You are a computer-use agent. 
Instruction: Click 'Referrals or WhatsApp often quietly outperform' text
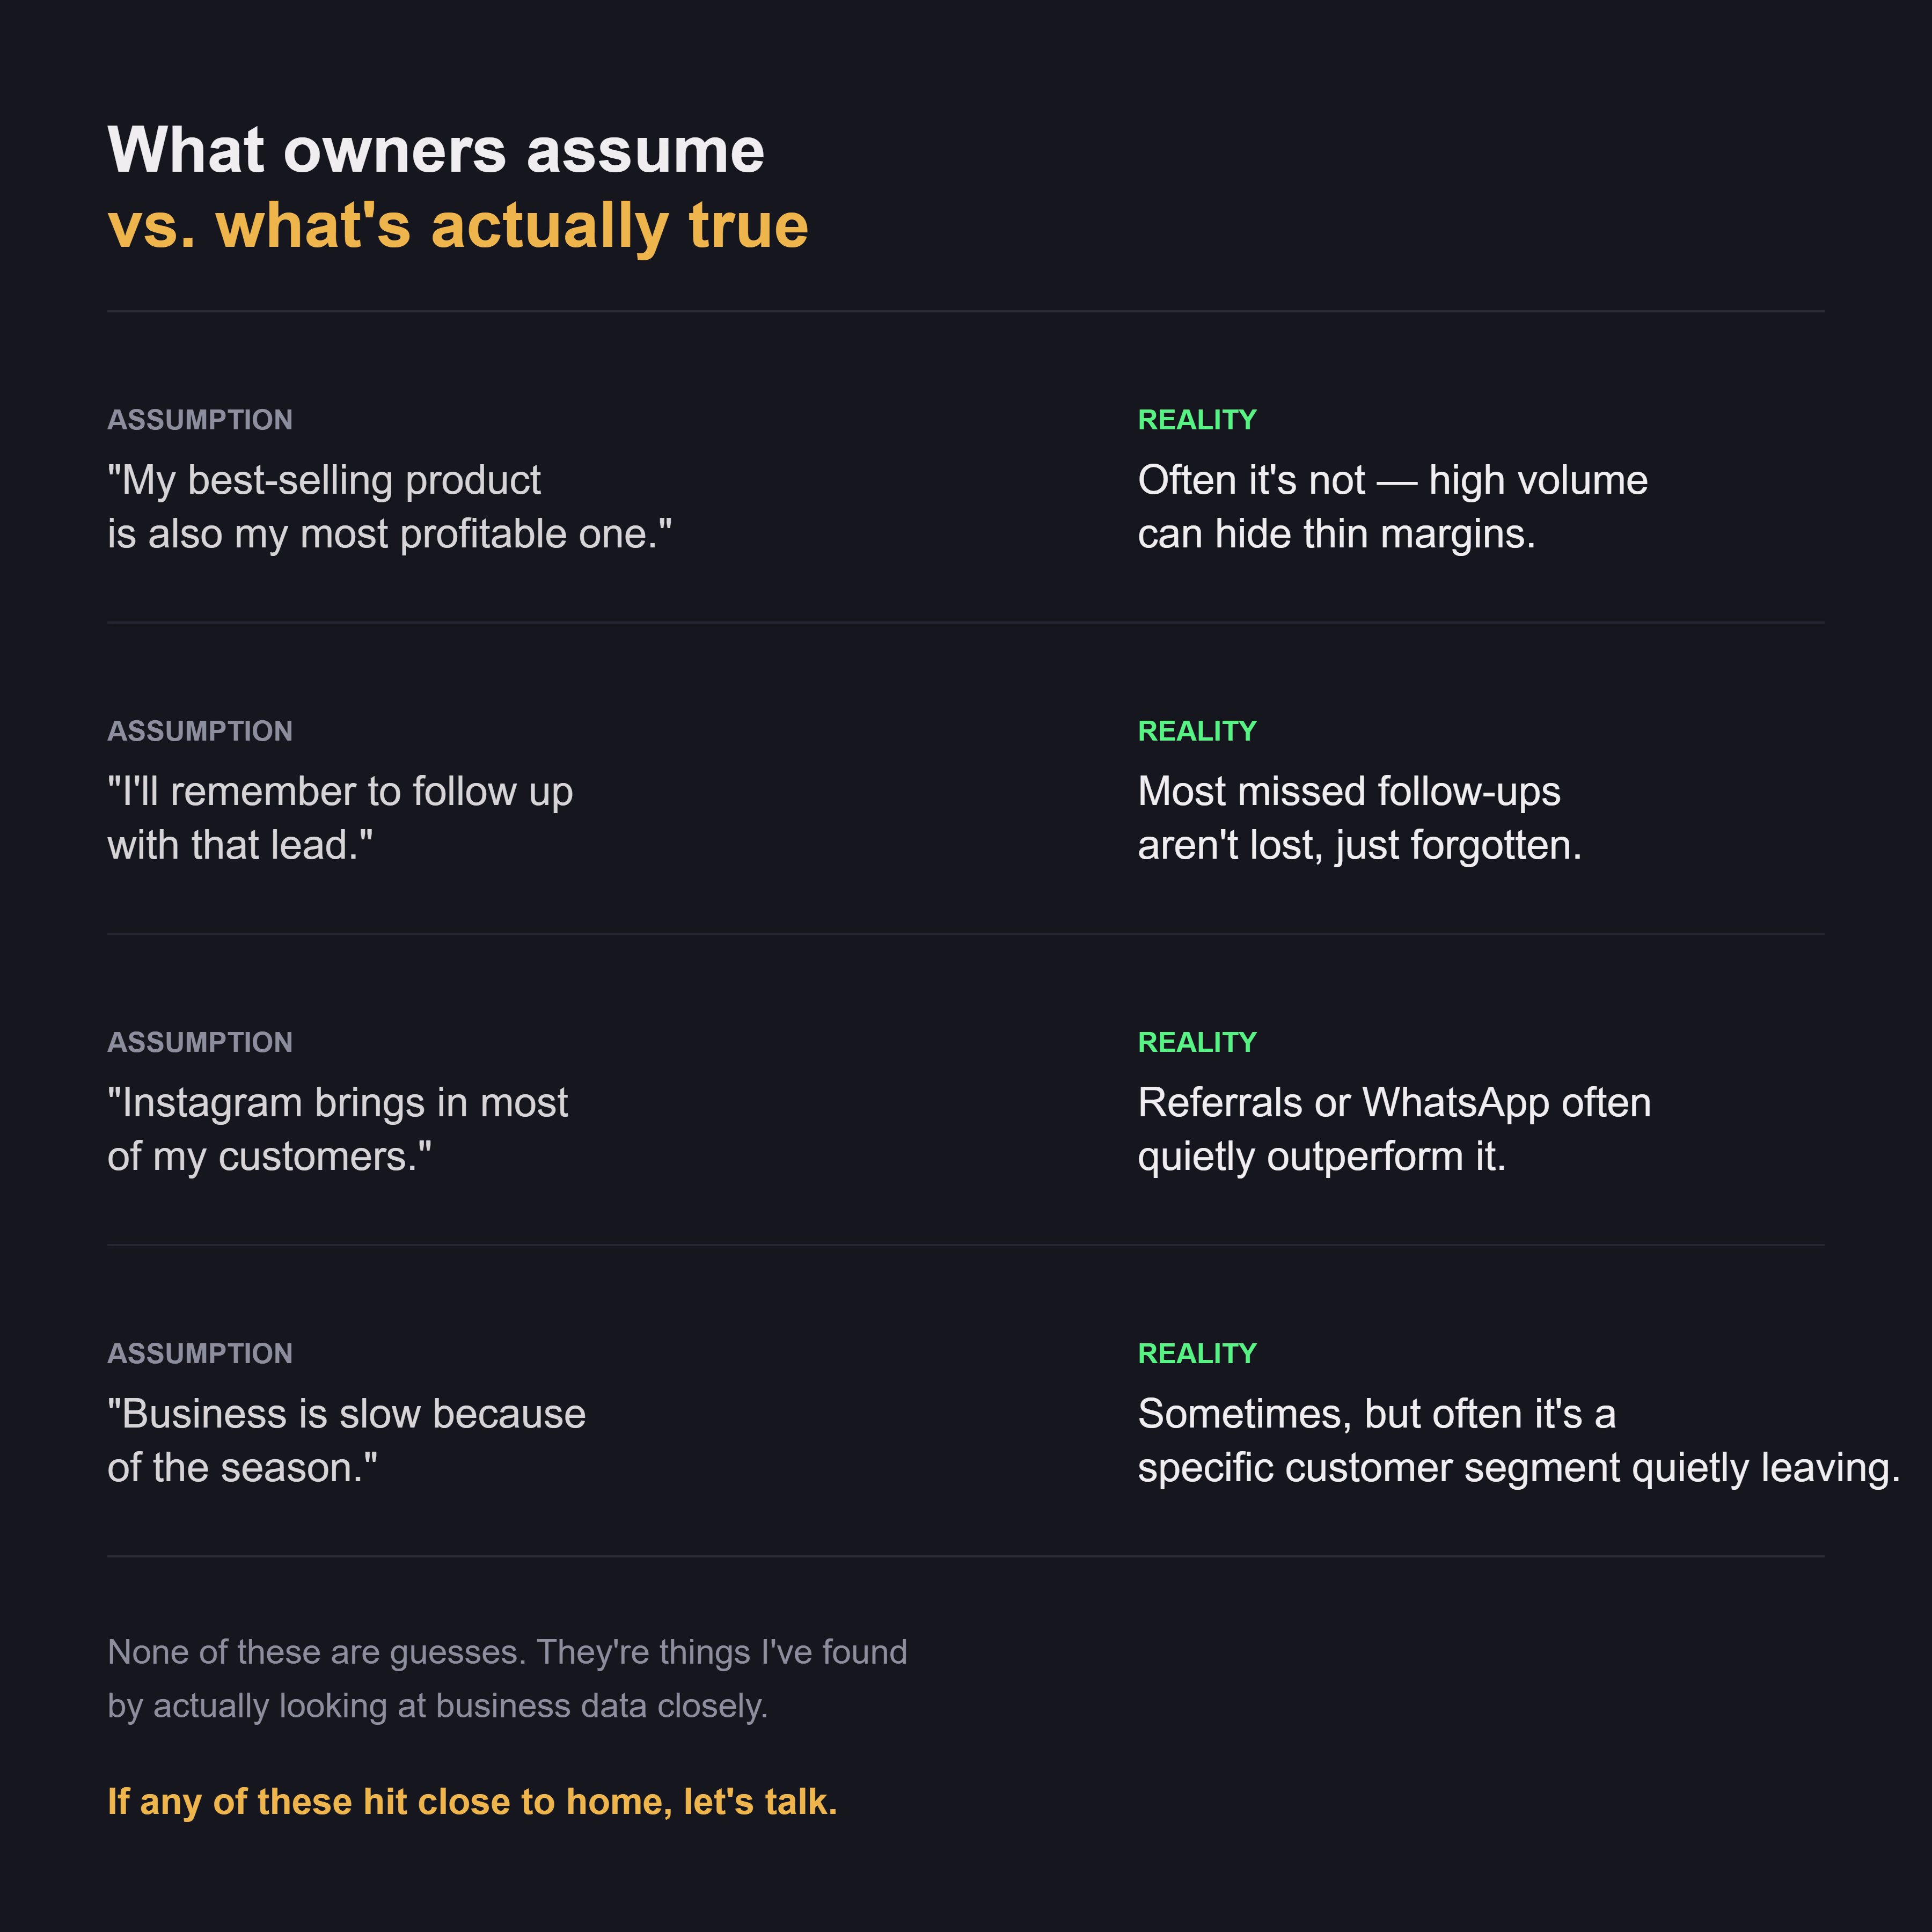point(1395,1129)
